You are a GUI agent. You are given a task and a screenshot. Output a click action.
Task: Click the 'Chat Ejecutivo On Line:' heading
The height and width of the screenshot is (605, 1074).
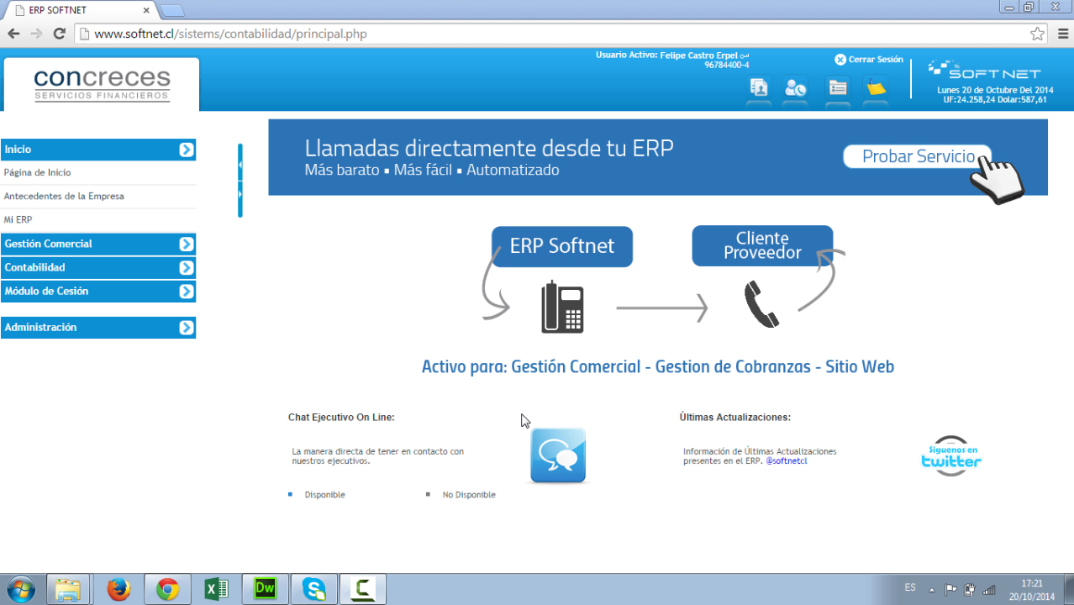pyautogui.click(x=341, y=417)
